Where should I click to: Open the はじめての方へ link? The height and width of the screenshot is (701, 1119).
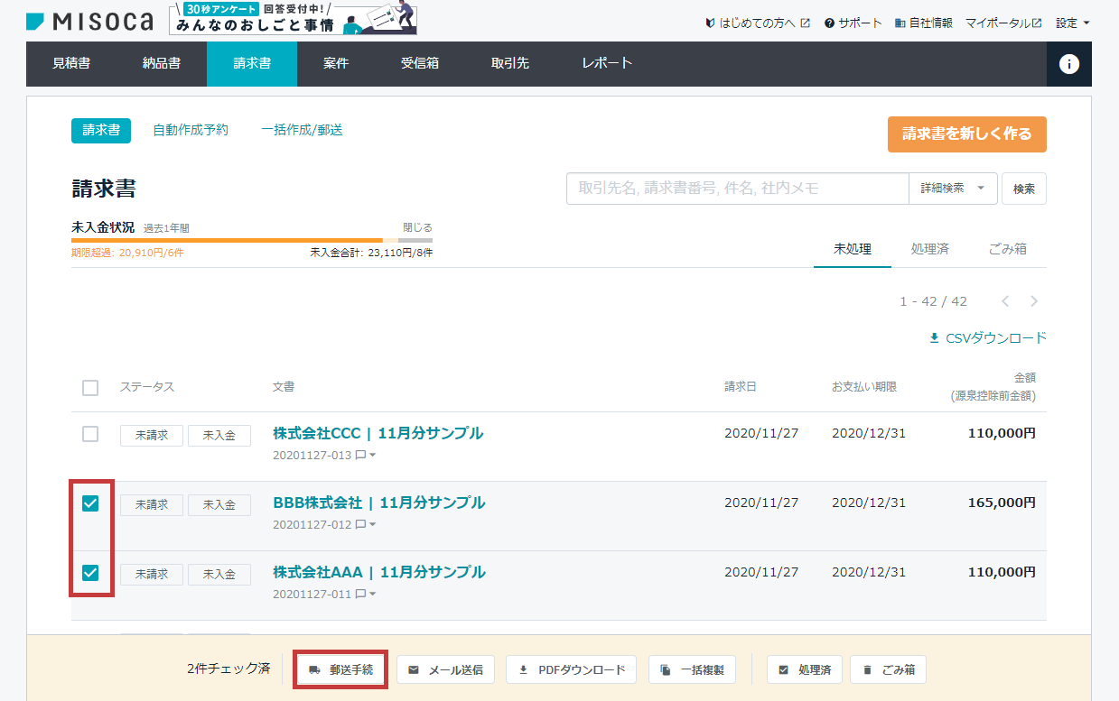click(x=758, y=23)
